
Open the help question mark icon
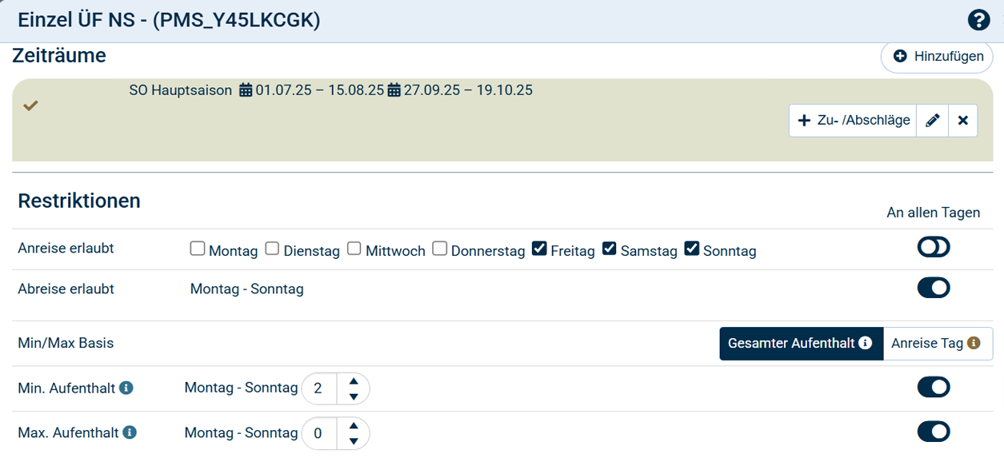tap(978, 20)
